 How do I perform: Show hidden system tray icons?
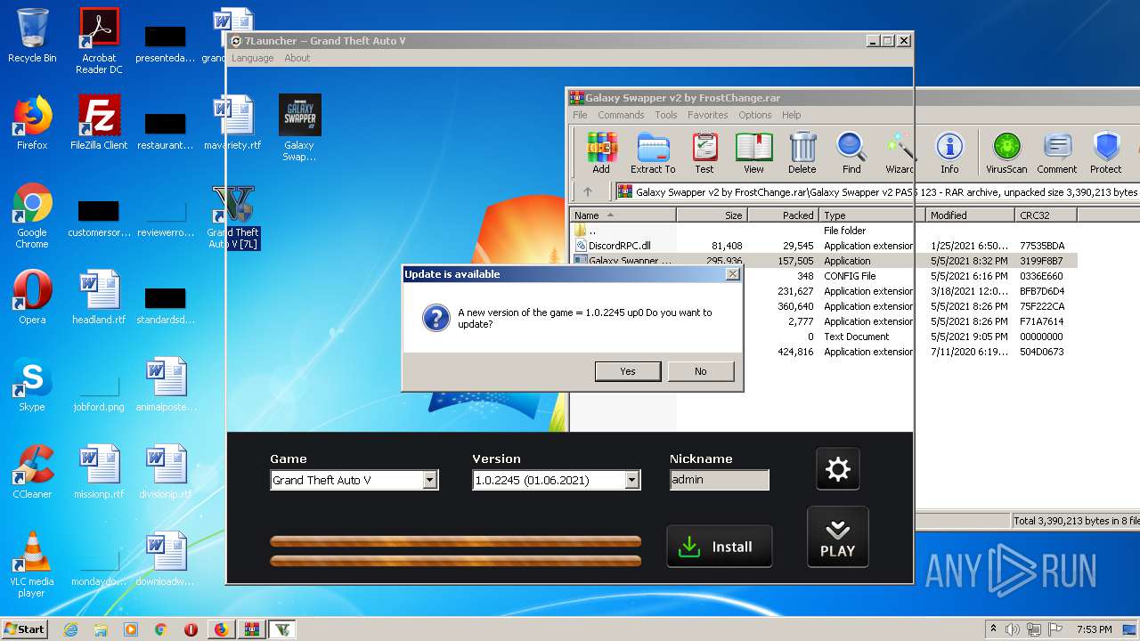click(993, 629)
